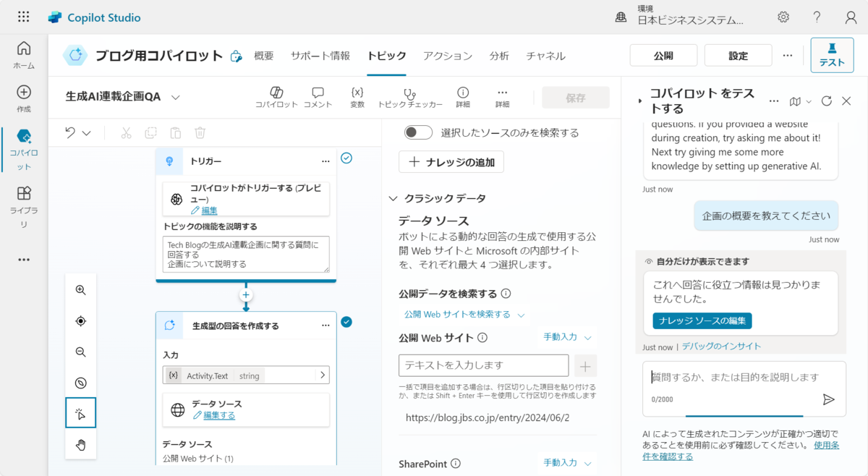
Task: Click the 作成 plus icon in sidebar
Action: tap(24, 92)
